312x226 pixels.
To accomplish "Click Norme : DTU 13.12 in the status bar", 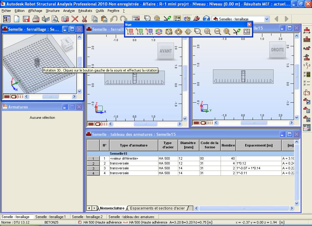I will point(15,222).
